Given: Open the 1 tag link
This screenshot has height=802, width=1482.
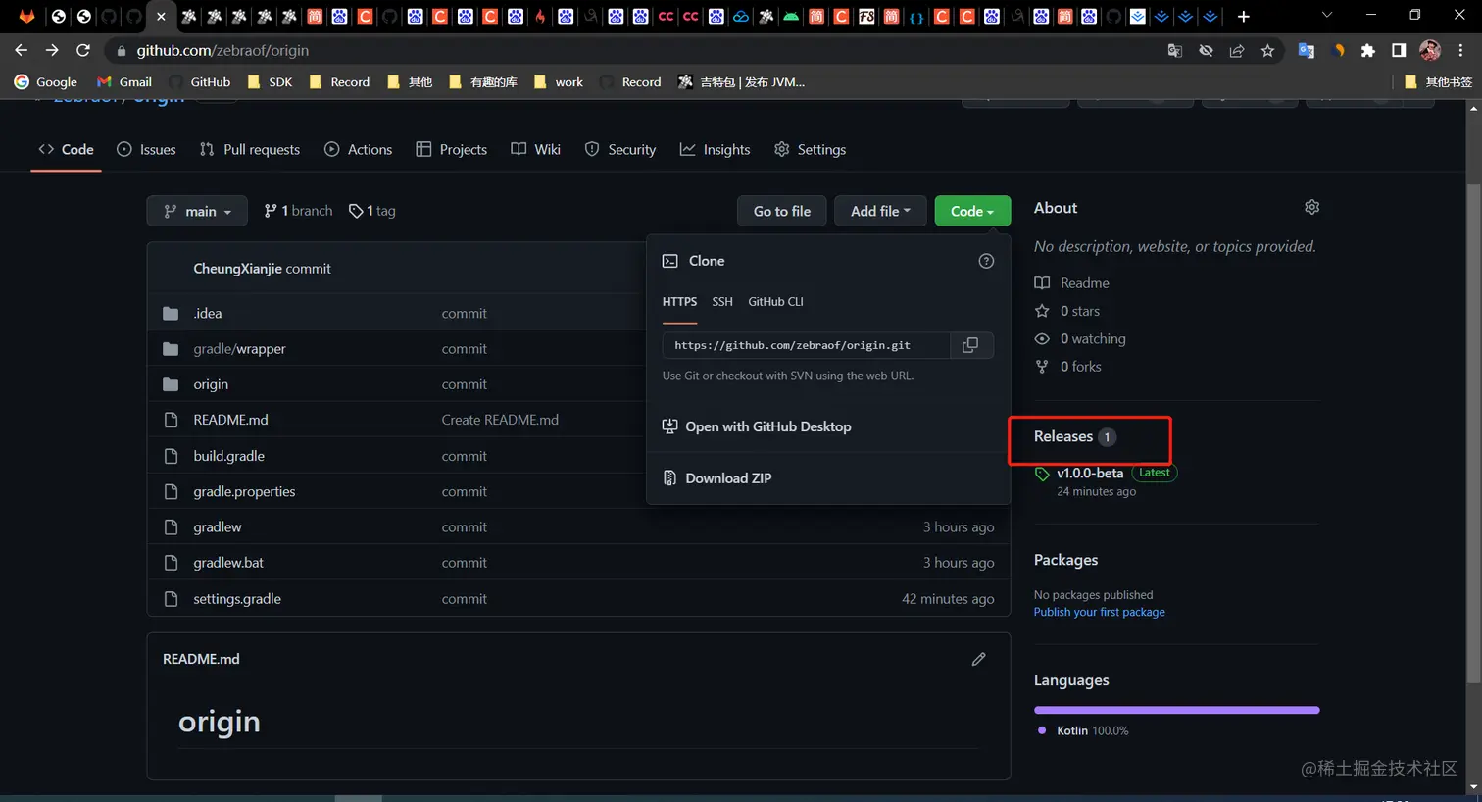Looking at the screenshot, I should (x=372, y=211).
